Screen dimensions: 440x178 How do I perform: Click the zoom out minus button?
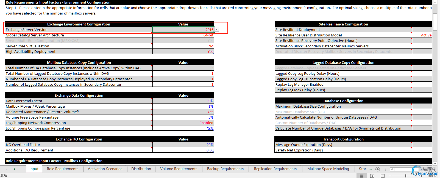click(x=390, y=176)
